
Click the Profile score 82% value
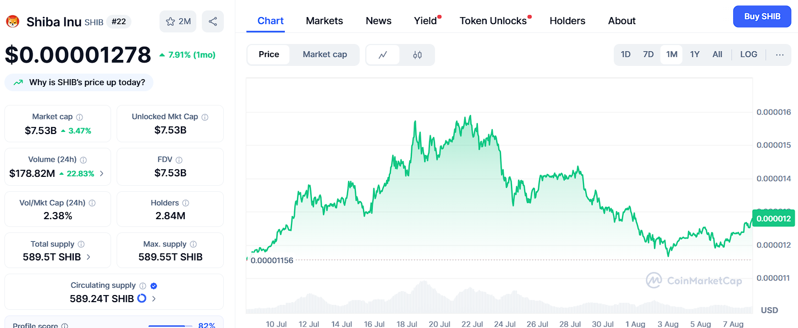(x=207, y=326)
